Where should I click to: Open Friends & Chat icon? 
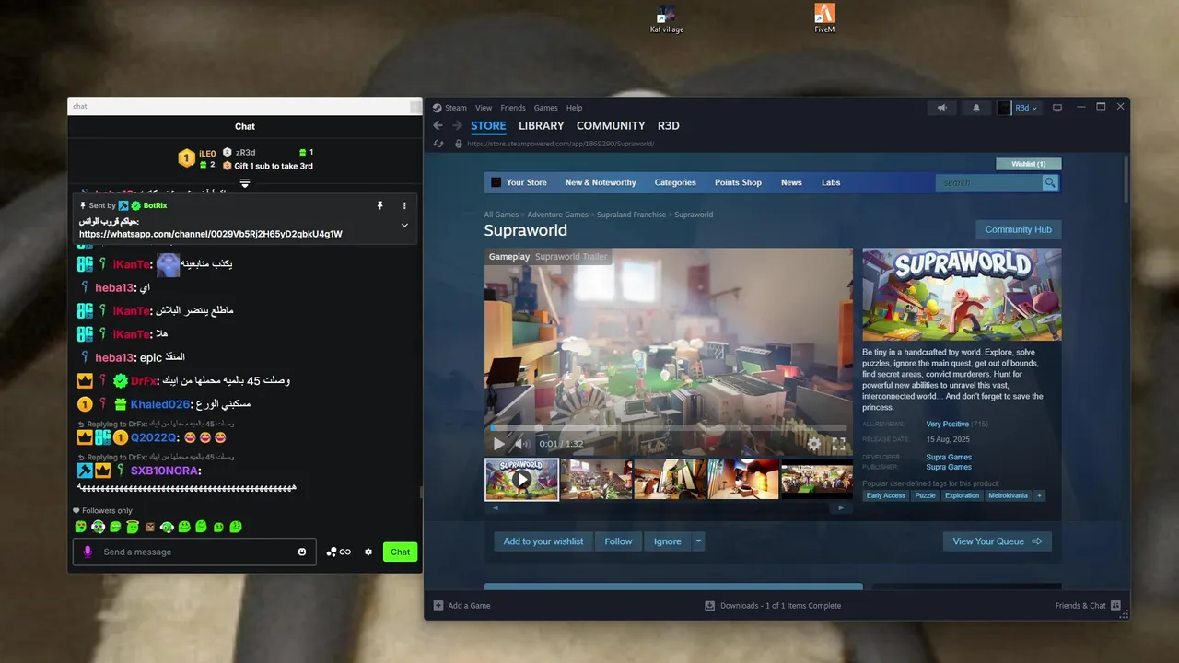1115,605
